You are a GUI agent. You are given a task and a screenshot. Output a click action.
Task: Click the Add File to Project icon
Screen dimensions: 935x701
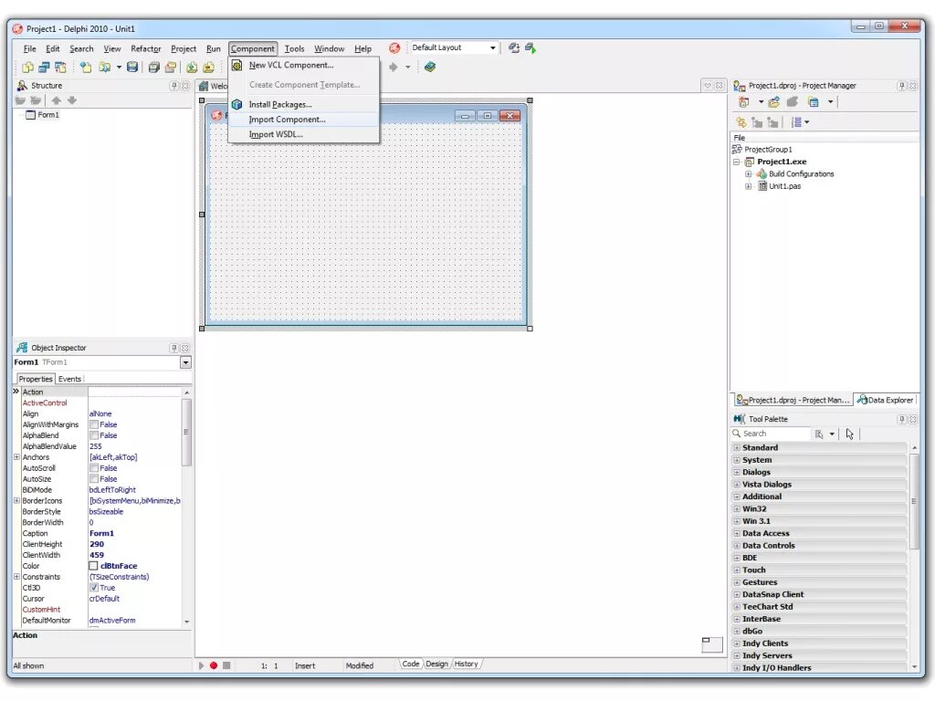pos(192,68)
